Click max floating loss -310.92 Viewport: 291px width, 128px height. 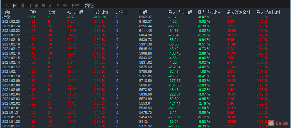pyautogui.click(x=174, y=117)
